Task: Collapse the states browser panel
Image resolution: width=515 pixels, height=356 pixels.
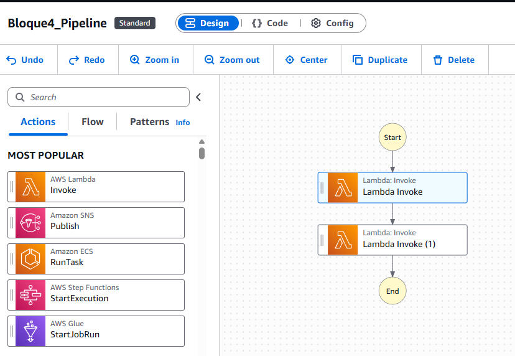Action: coord(198,97)
